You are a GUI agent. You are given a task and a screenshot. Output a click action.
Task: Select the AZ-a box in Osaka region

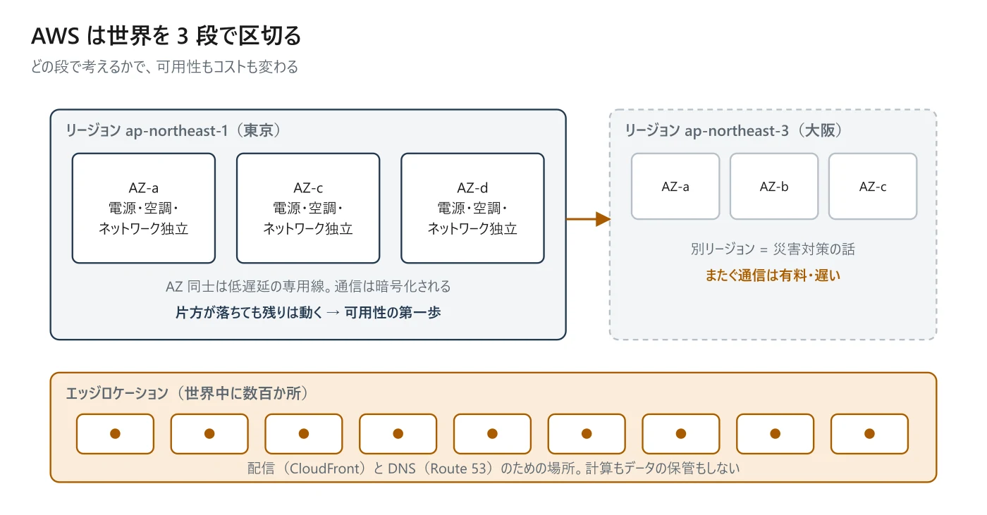(x=675, y=187)
